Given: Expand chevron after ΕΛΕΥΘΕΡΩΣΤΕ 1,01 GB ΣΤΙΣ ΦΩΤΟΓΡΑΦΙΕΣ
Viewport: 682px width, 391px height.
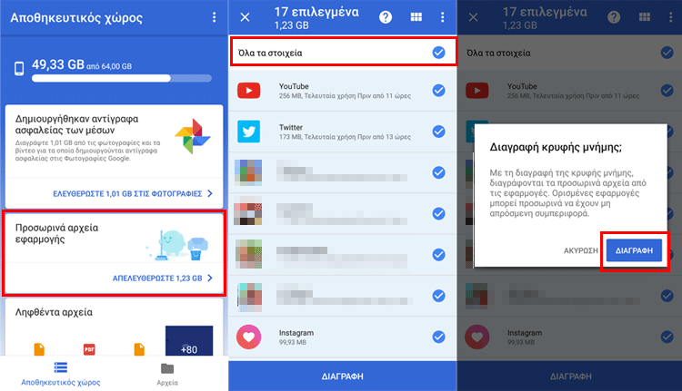Looking at the screenshot, I should click(x=210, y=193).
